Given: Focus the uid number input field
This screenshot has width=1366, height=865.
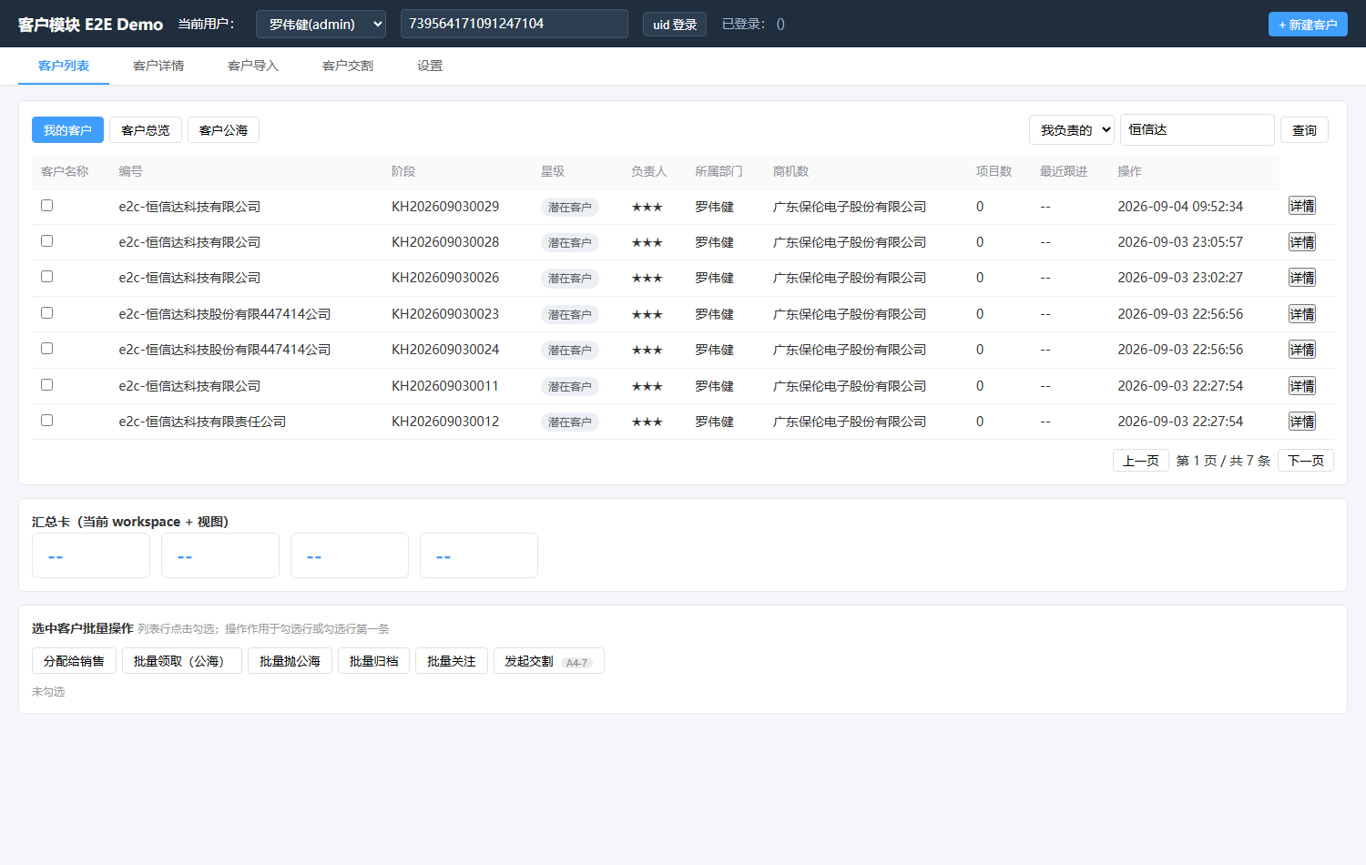Looking at the screenshot, I should (x=515, y=24).
